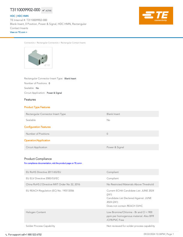Select the summary Sealable: No line
The height and width of the screenshot is (237, 183).
click(x=32, y=88)
